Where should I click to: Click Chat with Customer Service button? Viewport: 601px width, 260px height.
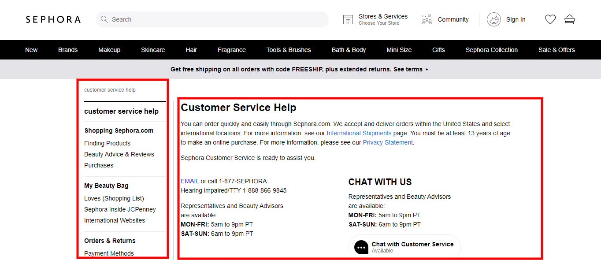tap(404, 247)
